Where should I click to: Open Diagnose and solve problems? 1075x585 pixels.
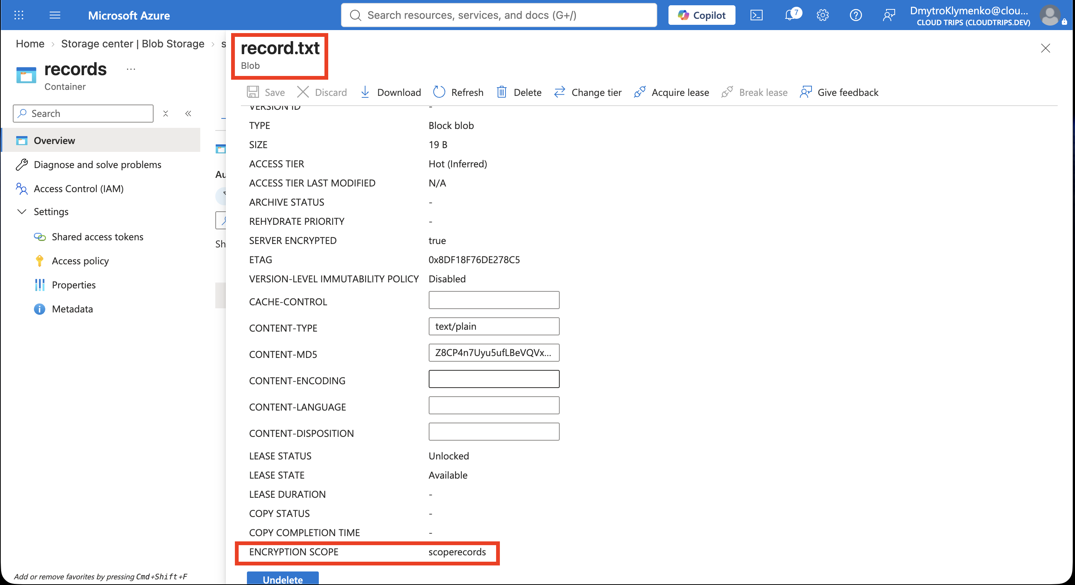coord(97,165)
